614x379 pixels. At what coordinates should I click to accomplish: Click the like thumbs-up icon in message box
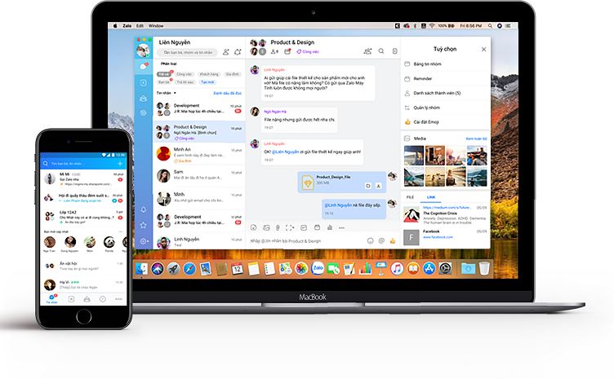pyautogui.click(x=392, y=240)
